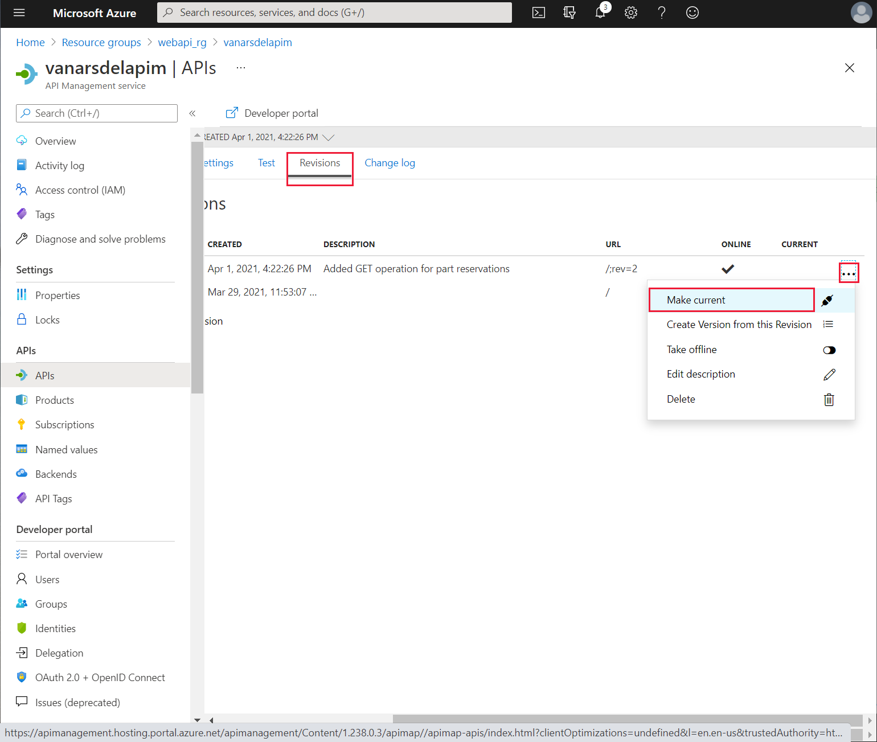Open the Azure portal hamburger menu
The width and height of the screenshot is (877, 742).
[x=19, y=13]
